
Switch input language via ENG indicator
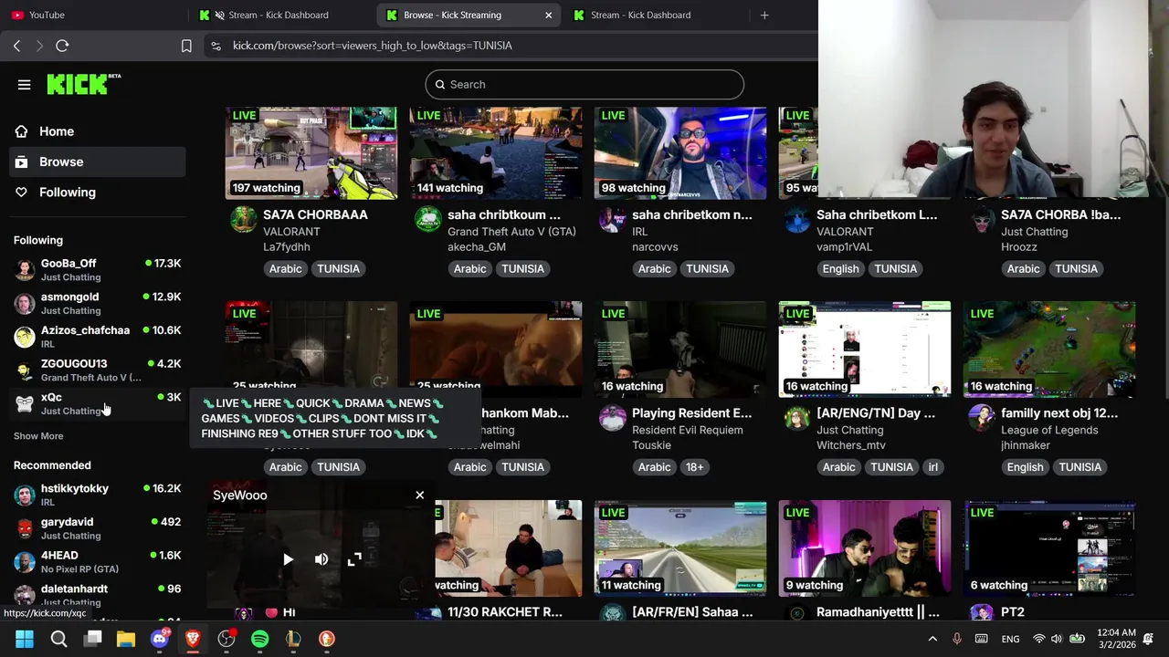point(1010,639)
